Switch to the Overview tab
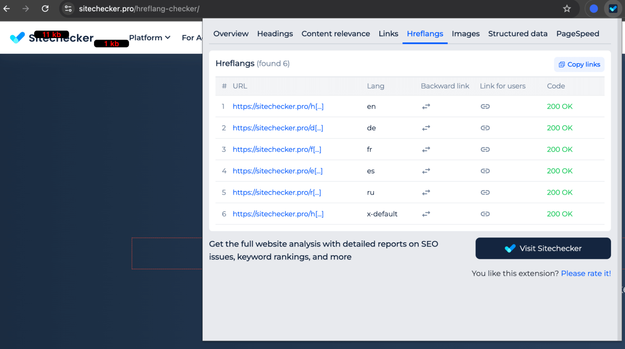This screenshot has height=349, width=625. tap(231, 33)
